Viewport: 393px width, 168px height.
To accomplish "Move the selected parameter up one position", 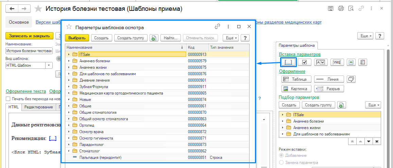I will [360, 141].
